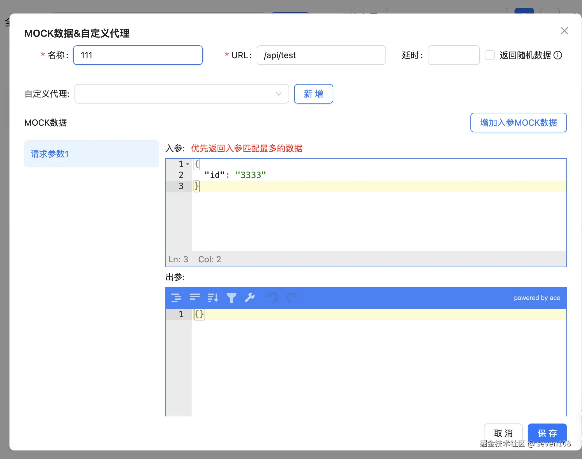Show info about 返回随机数据 option
Screen dimensions: 582x459
pos(558,55)
